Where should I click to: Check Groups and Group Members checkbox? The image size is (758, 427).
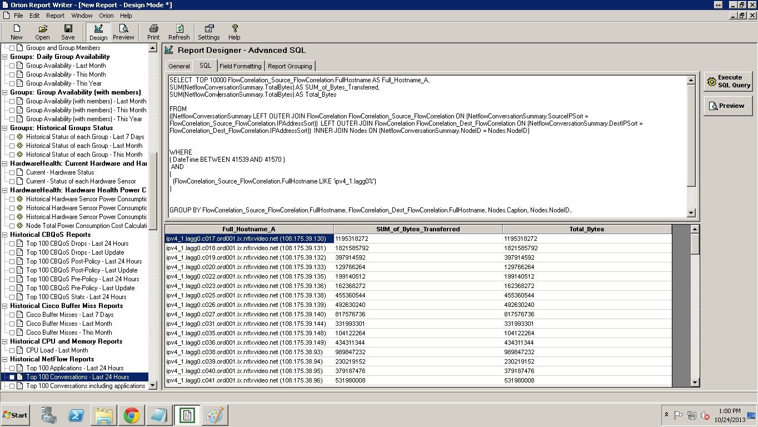click(x=12, y=48)
